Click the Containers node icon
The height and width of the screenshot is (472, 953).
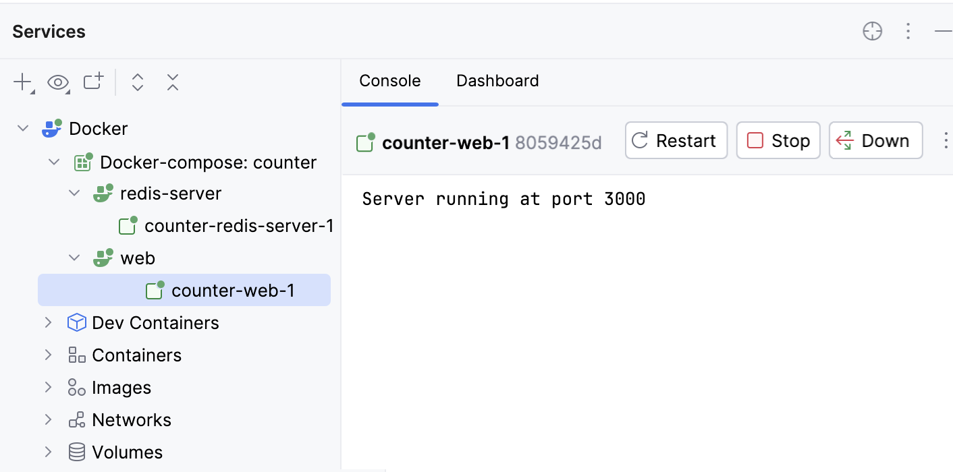[77, 355]
